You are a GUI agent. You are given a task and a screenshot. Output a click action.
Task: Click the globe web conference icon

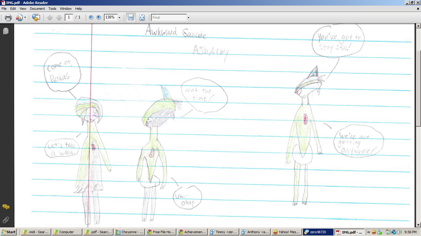pyautogui.click(x=36, y=18)
